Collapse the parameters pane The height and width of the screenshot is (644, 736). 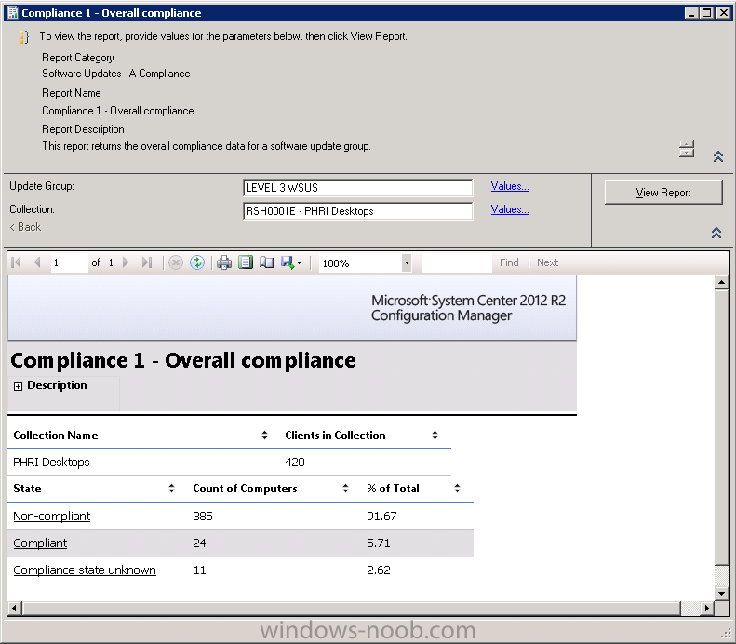[x=716, y=233]
